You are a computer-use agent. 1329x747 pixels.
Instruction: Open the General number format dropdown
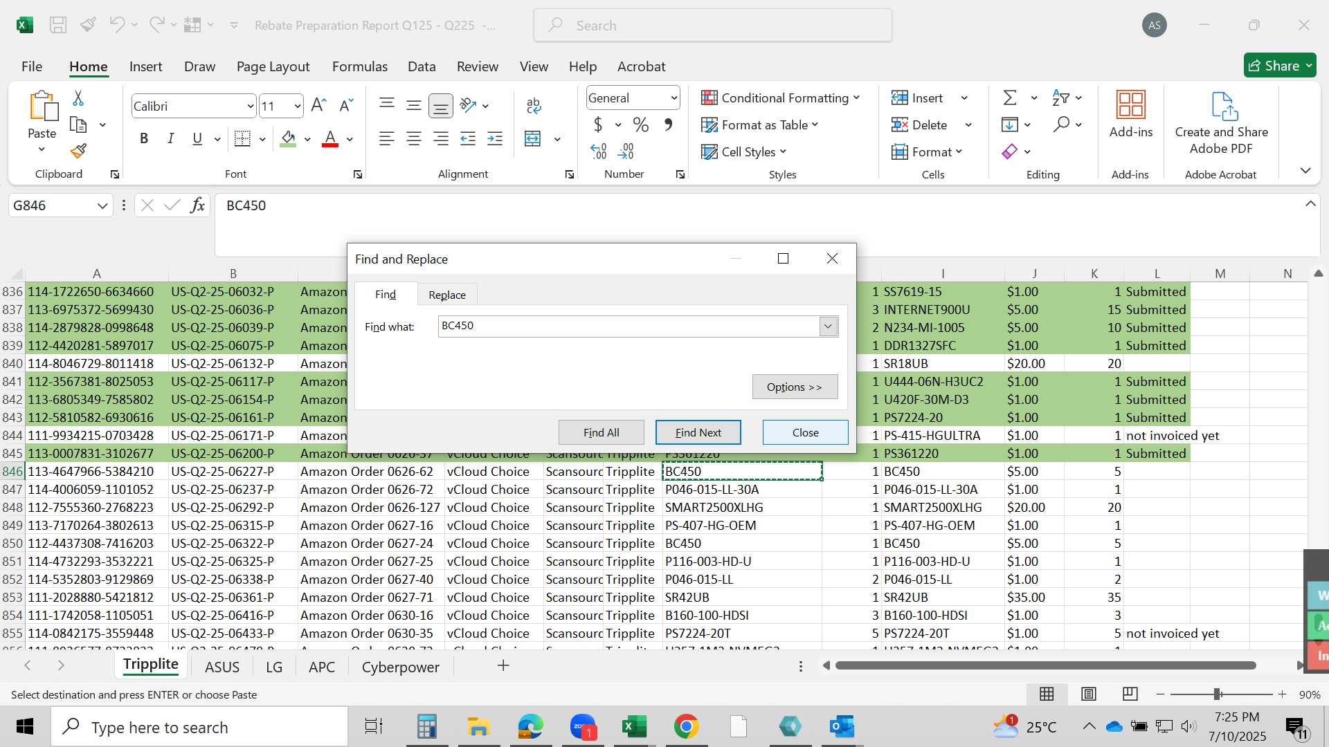673,98
